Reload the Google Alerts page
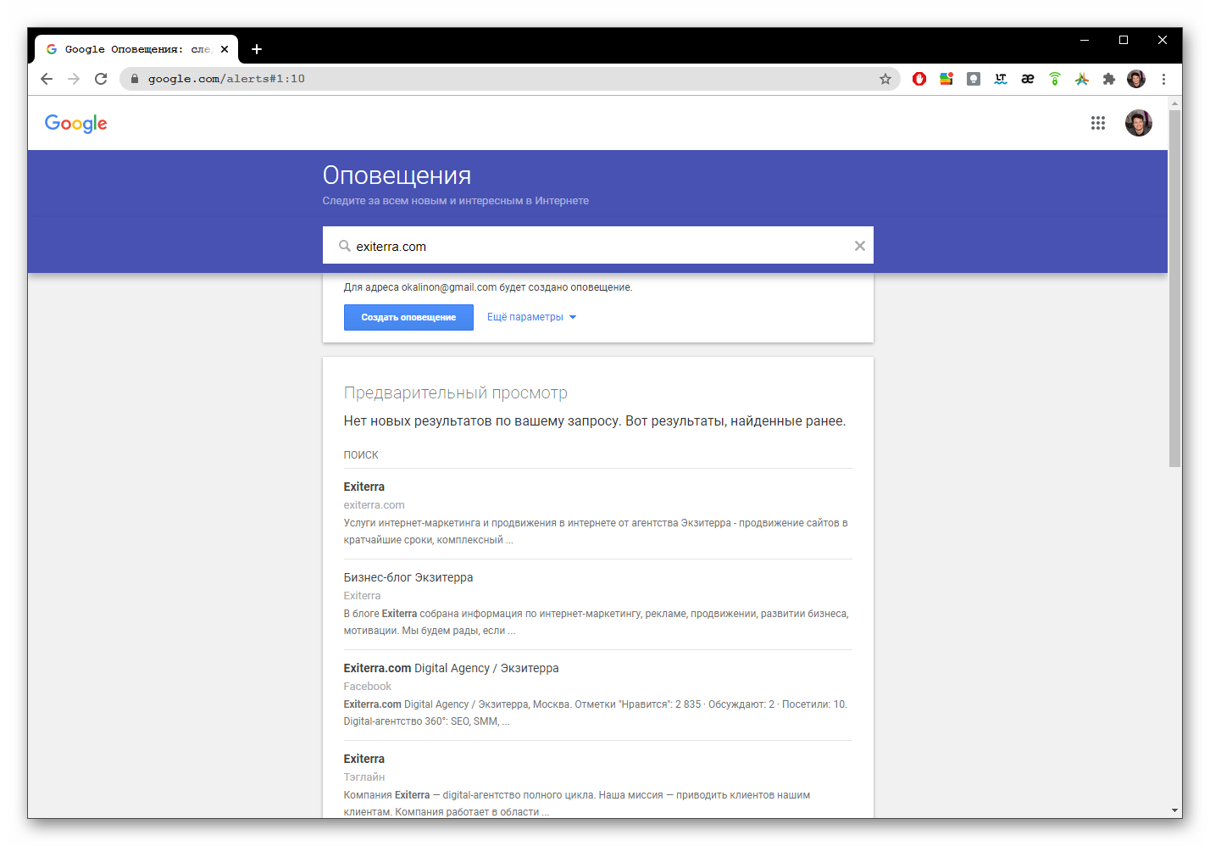This screenshot has width=1210, height=846. [x=101, y=79]
